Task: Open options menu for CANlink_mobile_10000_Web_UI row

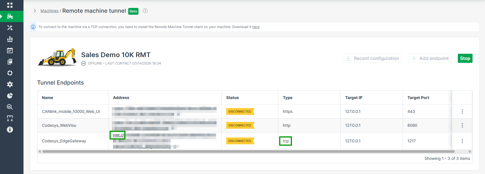Action: click(462, 111)
